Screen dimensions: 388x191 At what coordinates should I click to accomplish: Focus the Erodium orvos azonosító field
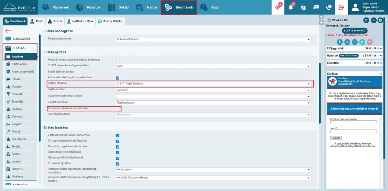coord(354,122)
